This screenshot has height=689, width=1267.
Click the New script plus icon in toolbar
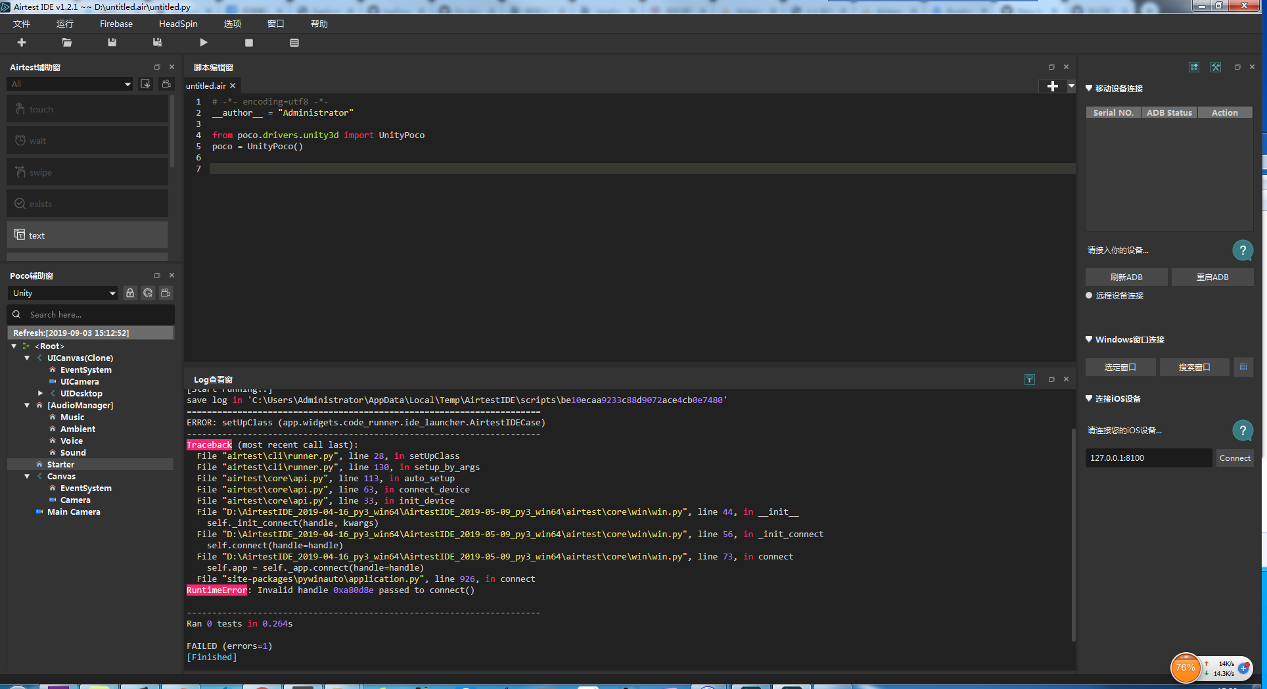point(22,42)
